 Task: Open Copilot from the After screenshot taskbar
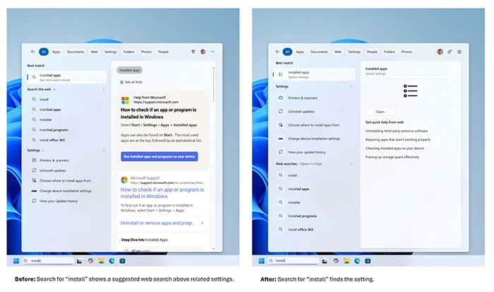click(x=336, y=261)
